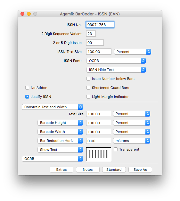180x201 pixels.
Task: Enable Light Margin Indicator checkbox
Action: (x=88, y=97)
